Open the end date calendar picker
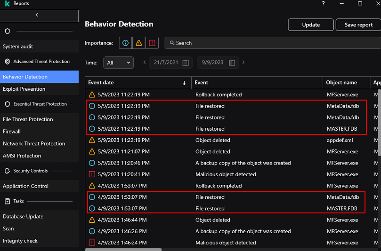Image resolution: width=381 pixels, height=251 pixels. (x=232, y=63)
